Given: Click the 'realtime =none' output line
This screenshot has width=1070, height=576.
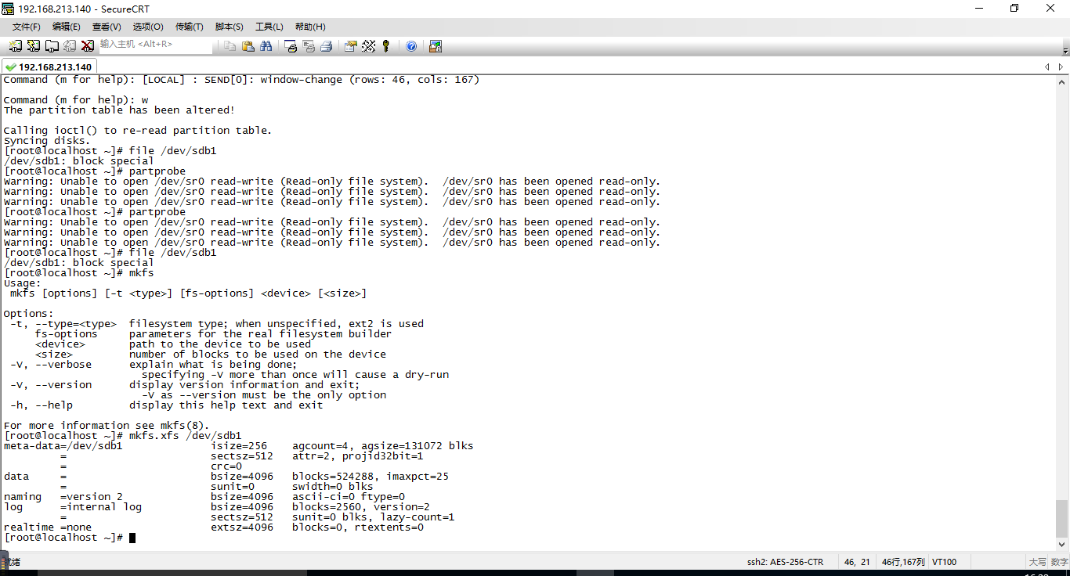Looking at the screenshot, I should click(214, 527).
